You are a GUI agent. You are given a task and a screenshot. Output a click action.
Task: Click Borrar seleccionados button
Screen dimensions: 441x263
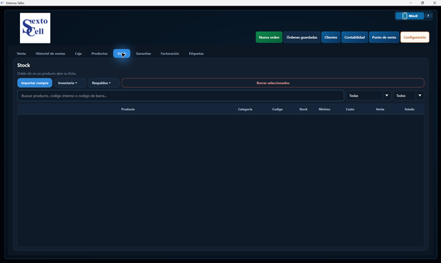point(273,83)
